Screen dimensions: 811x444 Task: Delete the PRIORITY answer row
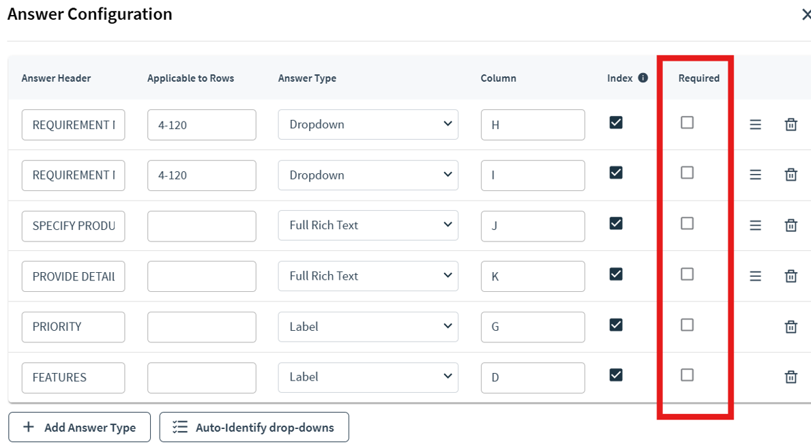pos(791,327)
